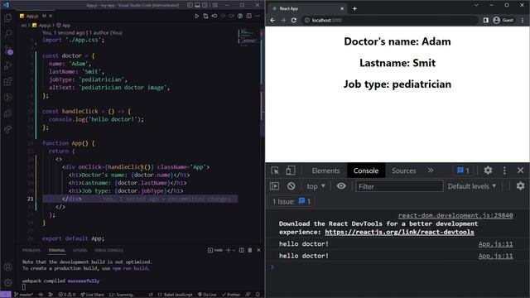Screen dimensions: 530x298
Task: Create a live expression with eye icon
Action: pos(341,185)
